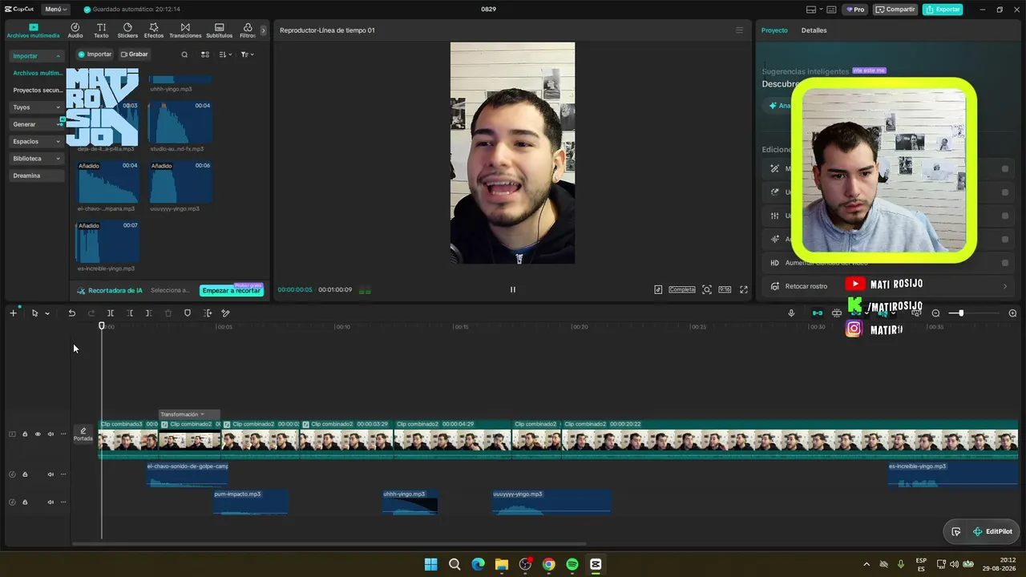This screenshot has height=577, width=1026.
Task: Add a marker shield icon
Action: pos(188,313)
